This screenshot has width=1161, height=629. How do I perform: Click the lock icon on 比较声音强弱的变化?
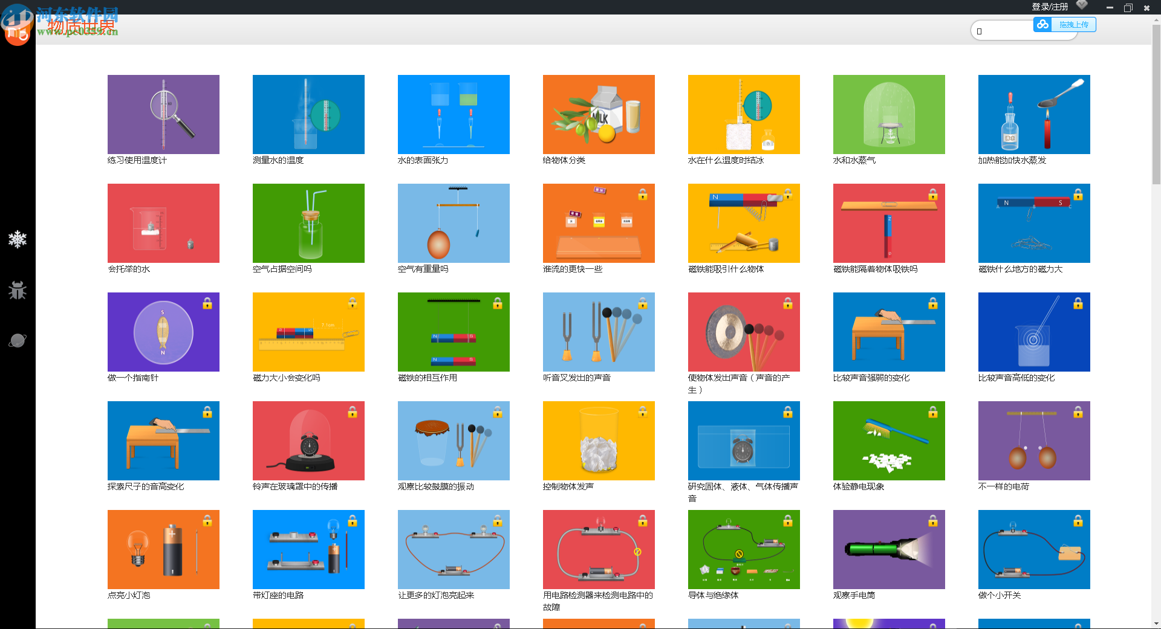933,303
